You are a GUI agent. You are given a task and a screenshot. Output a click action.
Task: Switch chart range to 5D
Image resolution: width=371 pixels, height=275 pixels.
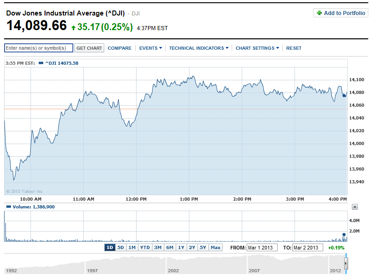(121, 248)
